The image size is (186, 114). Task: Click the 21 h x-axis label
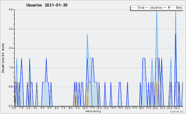(162, 108)
